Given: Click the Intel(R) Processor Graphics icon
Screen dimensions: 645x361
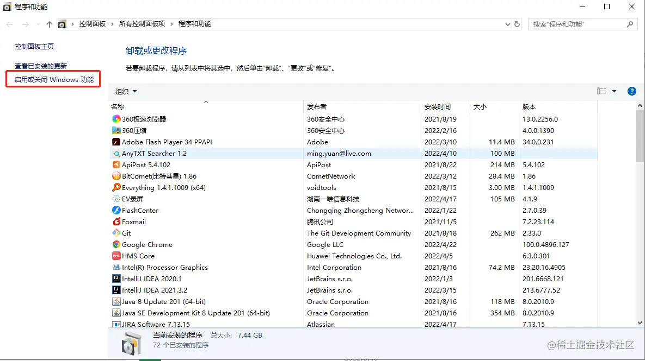Looking at the screenshot, I should [x=116, y=267].
